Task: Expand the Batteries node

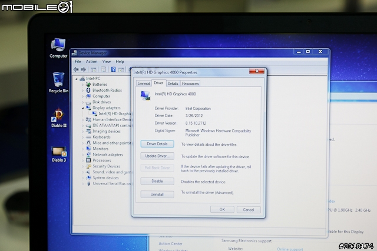Action: click(x=82, y=85)
